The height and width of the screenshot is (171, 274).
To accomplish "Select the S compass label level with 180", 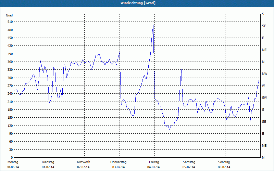I will click(x=263, y=110).
